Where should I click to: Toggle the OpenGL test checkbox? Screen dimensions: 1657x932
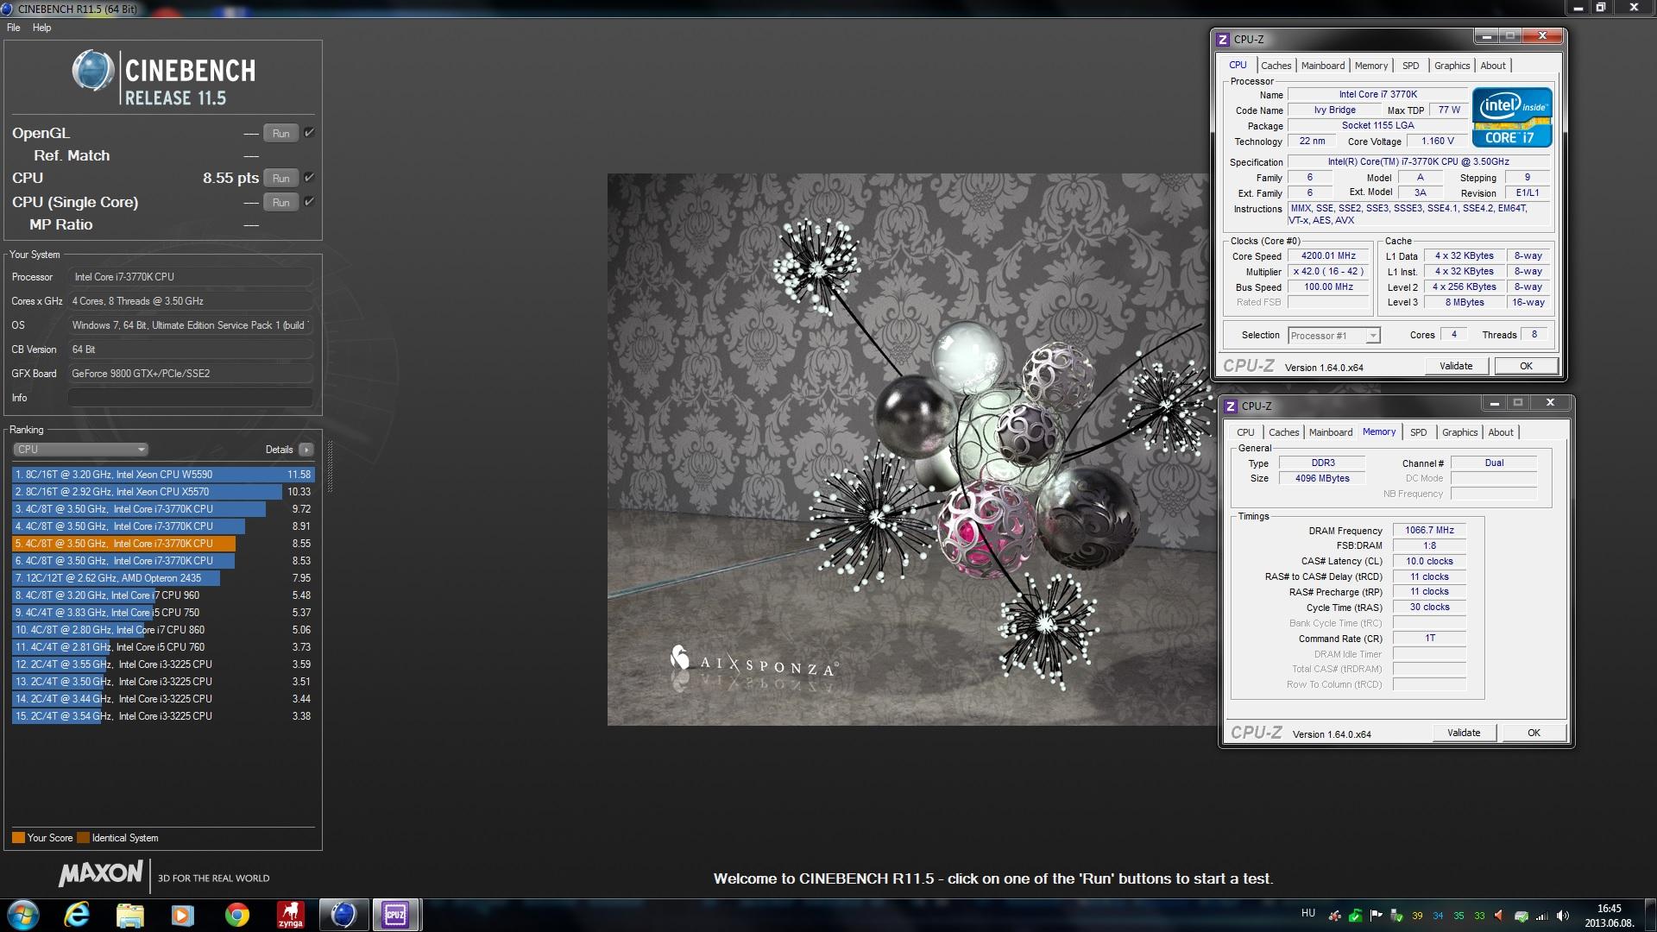point(309,133)
